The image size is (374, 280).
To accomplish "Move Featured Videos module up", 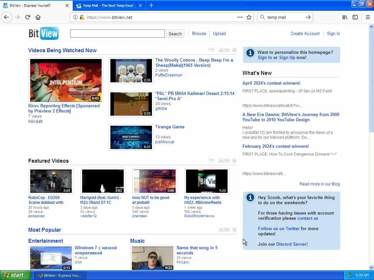I will tap(221, 161).
